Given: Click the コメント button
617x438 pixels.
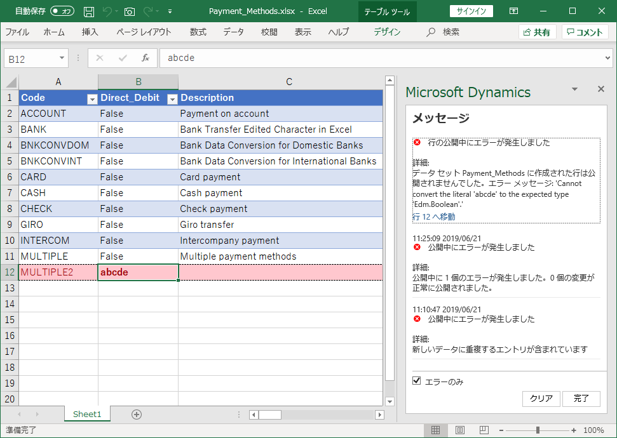Looking at the screenshot, I should [x=585, y=32].
